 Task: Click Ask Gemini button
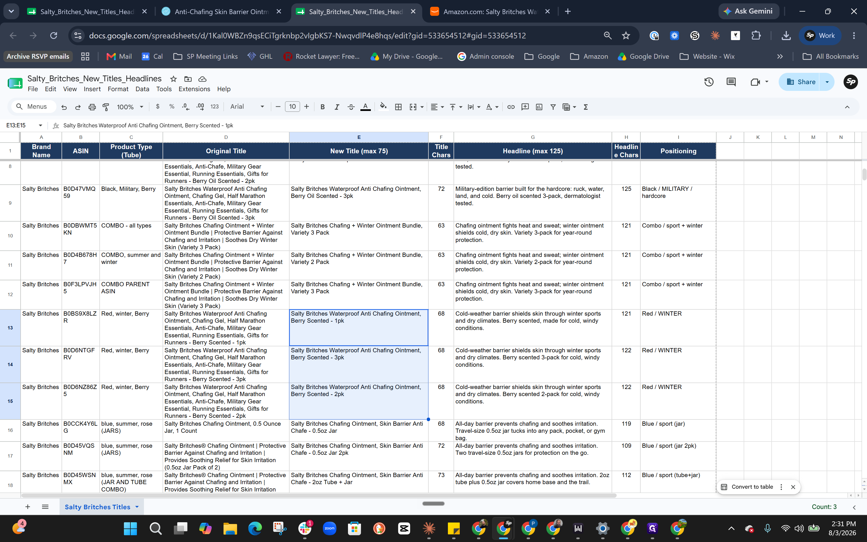click(748, 12)
